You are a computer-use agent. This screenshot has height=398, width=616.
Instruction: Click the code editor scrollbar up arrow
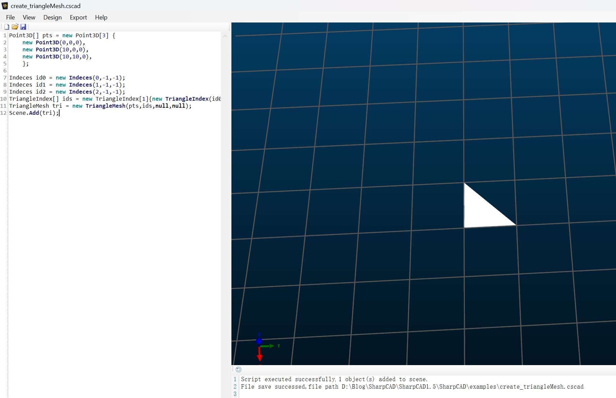click(225, 36)
